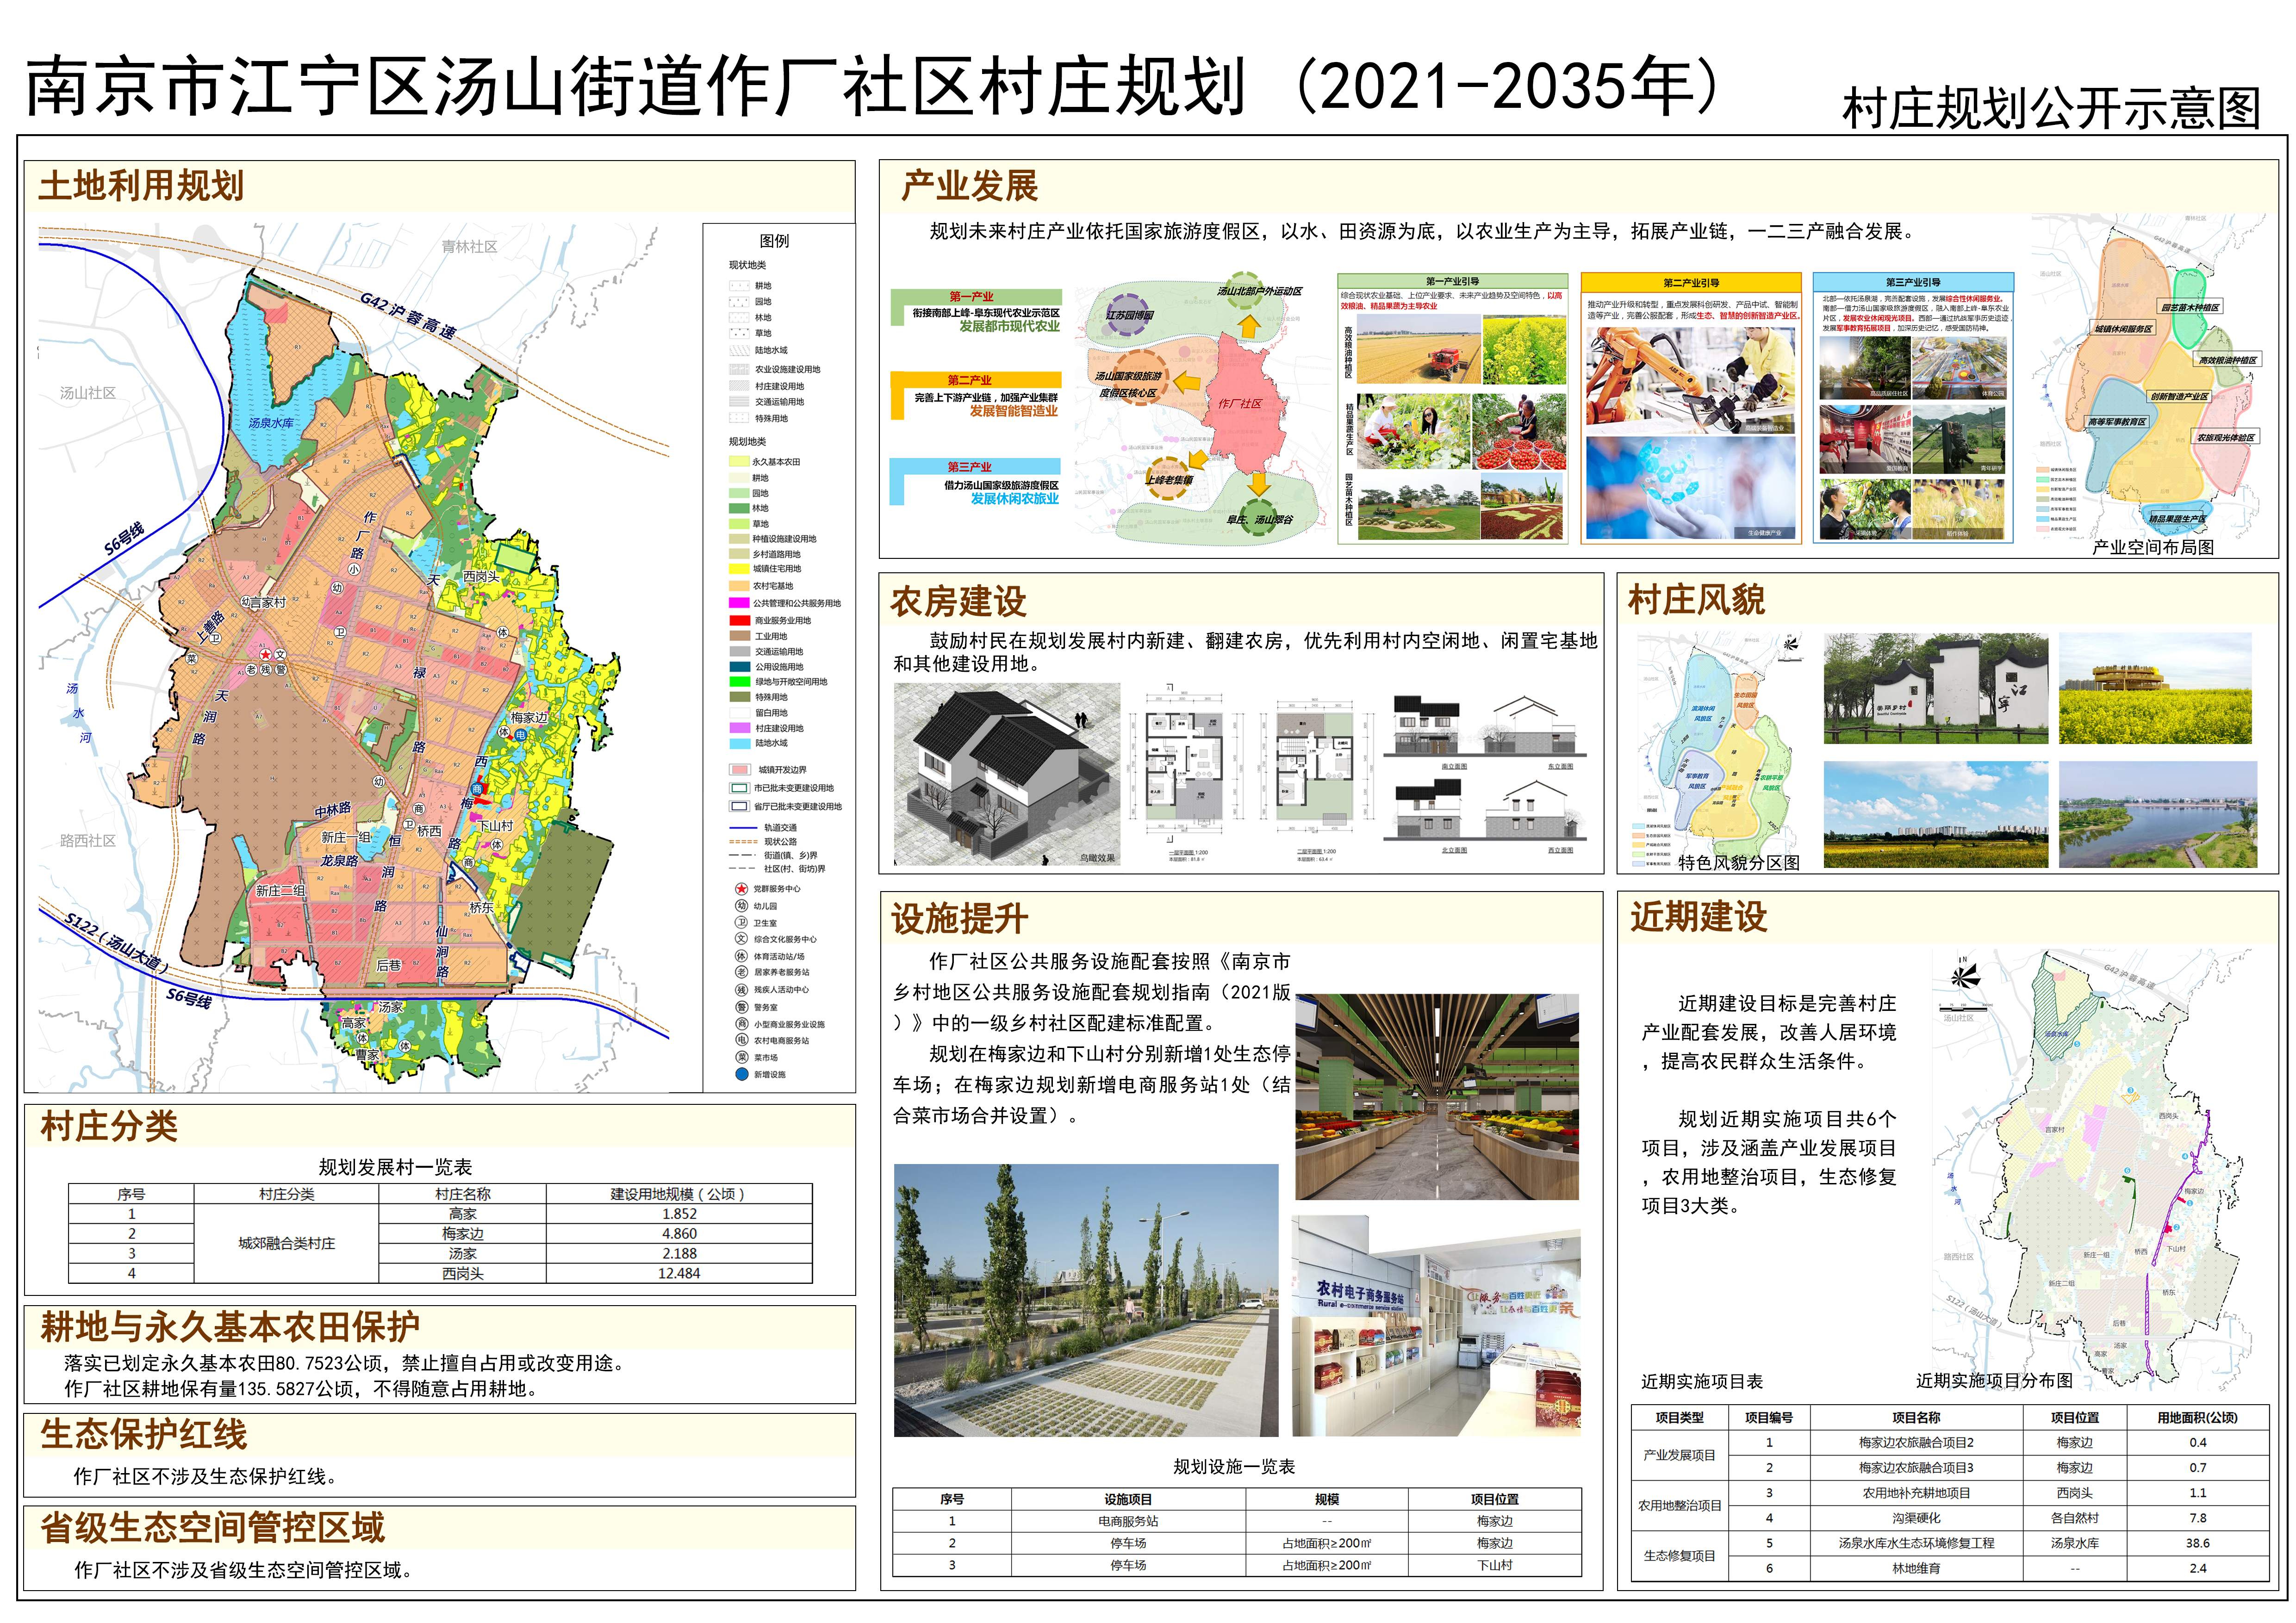Click the magenta 公共管理和公共服务用地 swatch
This screenshot has width=2296, height=1623.
click(x=739, y=604)
